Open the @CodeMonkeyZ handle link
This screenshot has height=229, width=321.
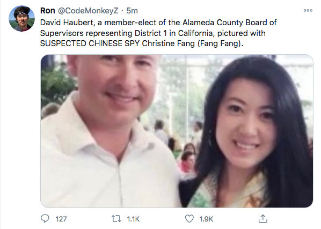click(88, 11)
